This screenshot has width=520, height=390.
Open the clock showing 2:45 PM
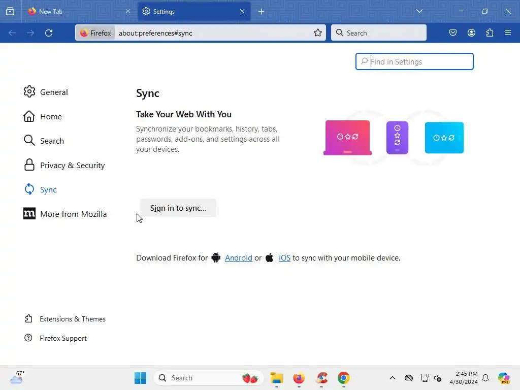pyautogui.click(x=463, y=378)
